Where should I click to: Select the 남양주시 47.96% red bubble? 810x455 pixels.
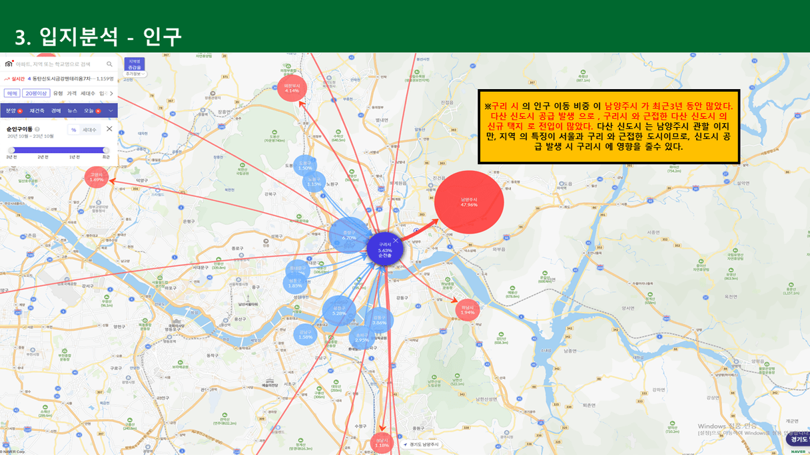(469, 202)
